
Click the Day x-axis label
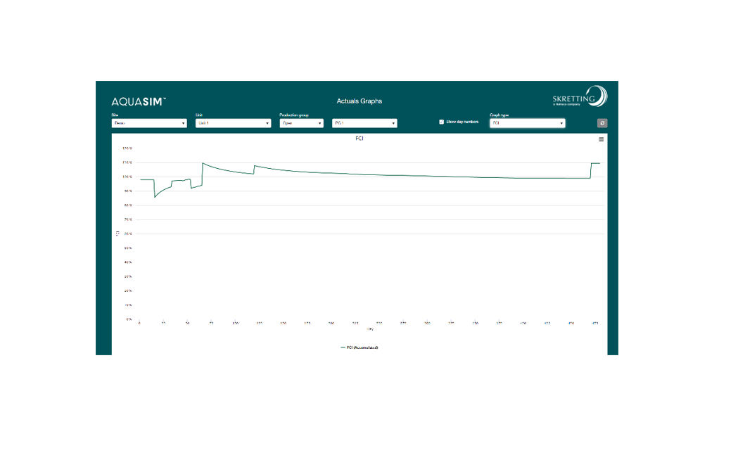coord(370,328)
